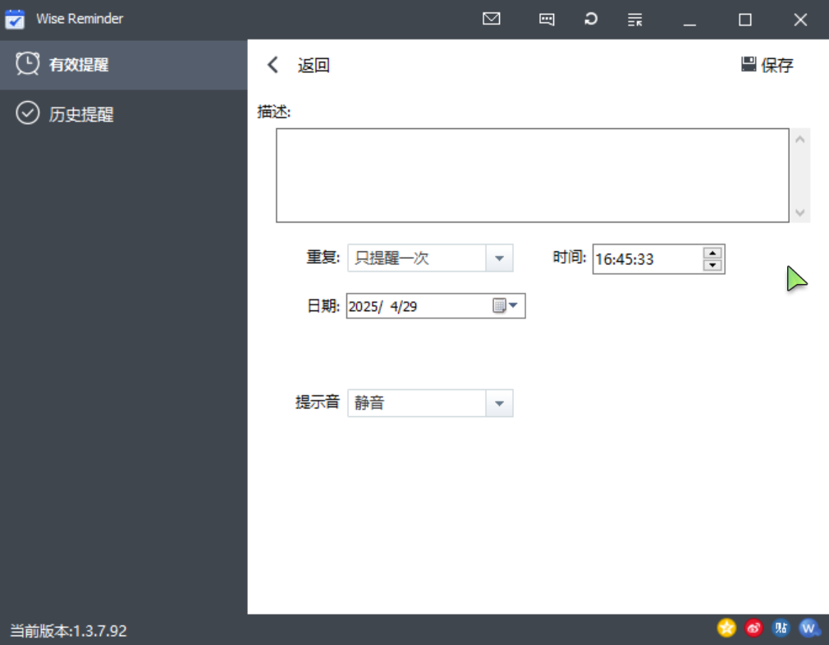Close the Wise Reminder window
The image size is (829, 645).
(800, 20)
